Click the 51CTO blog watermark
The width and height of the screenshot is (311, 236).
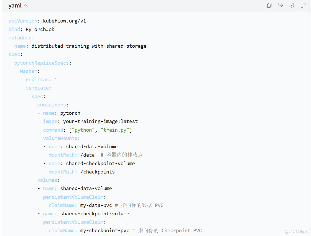[296, 231]
